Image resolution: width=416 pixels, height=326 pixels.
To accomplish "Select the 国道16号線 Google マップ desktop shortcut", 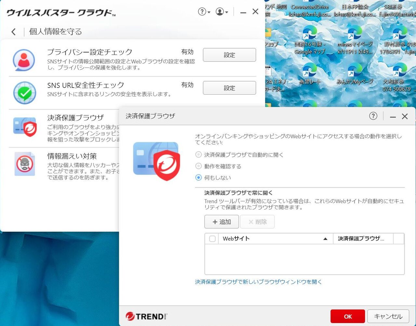I will 310,40.
